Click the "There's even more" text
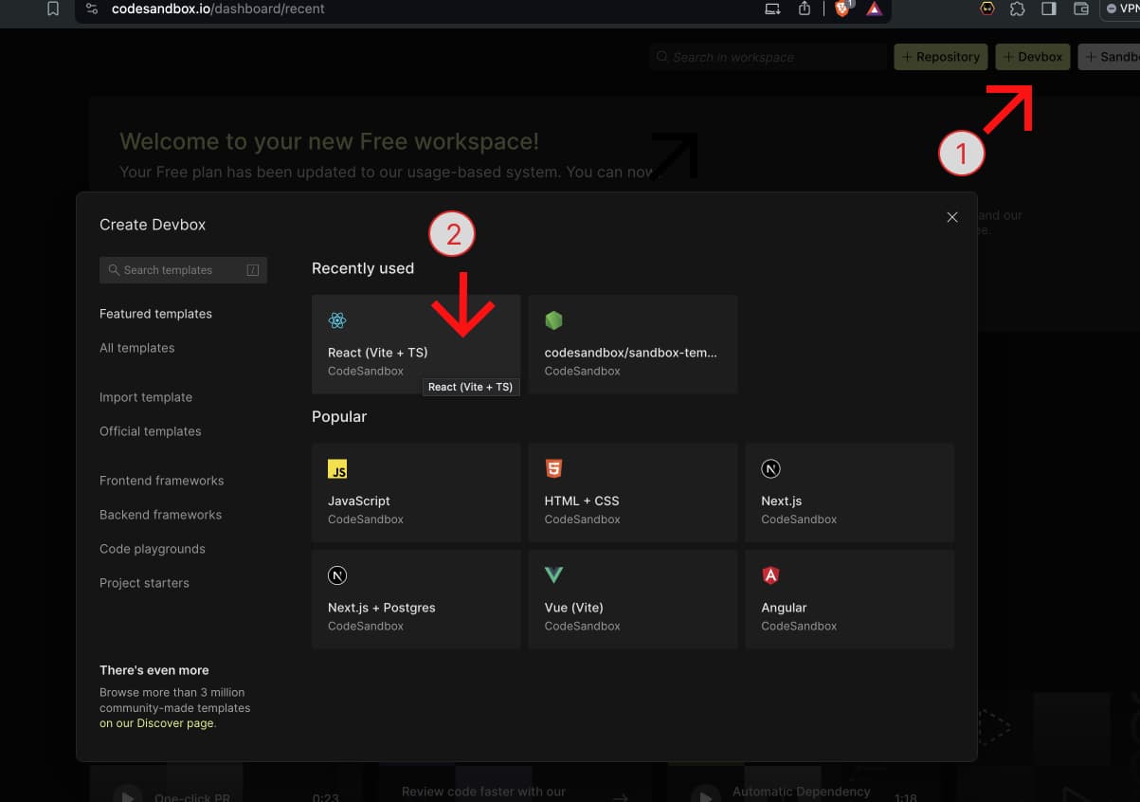Image resolution: width=1140 pixels, height=802 pixels. point(154,670)
